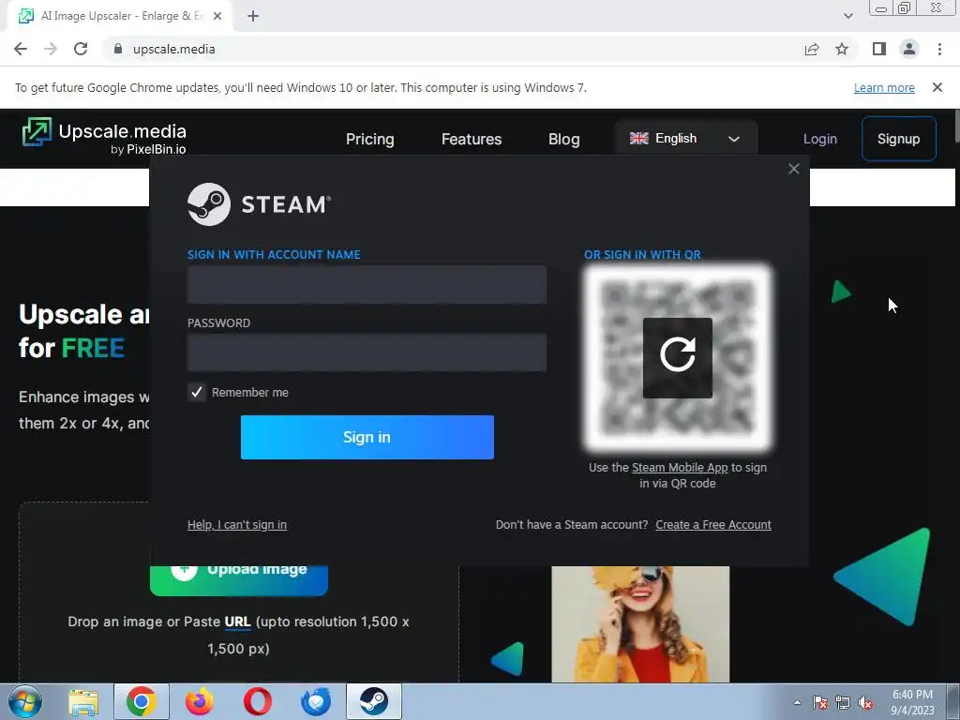
Task: Click the Signup button
Action: (x=899, y=139)
